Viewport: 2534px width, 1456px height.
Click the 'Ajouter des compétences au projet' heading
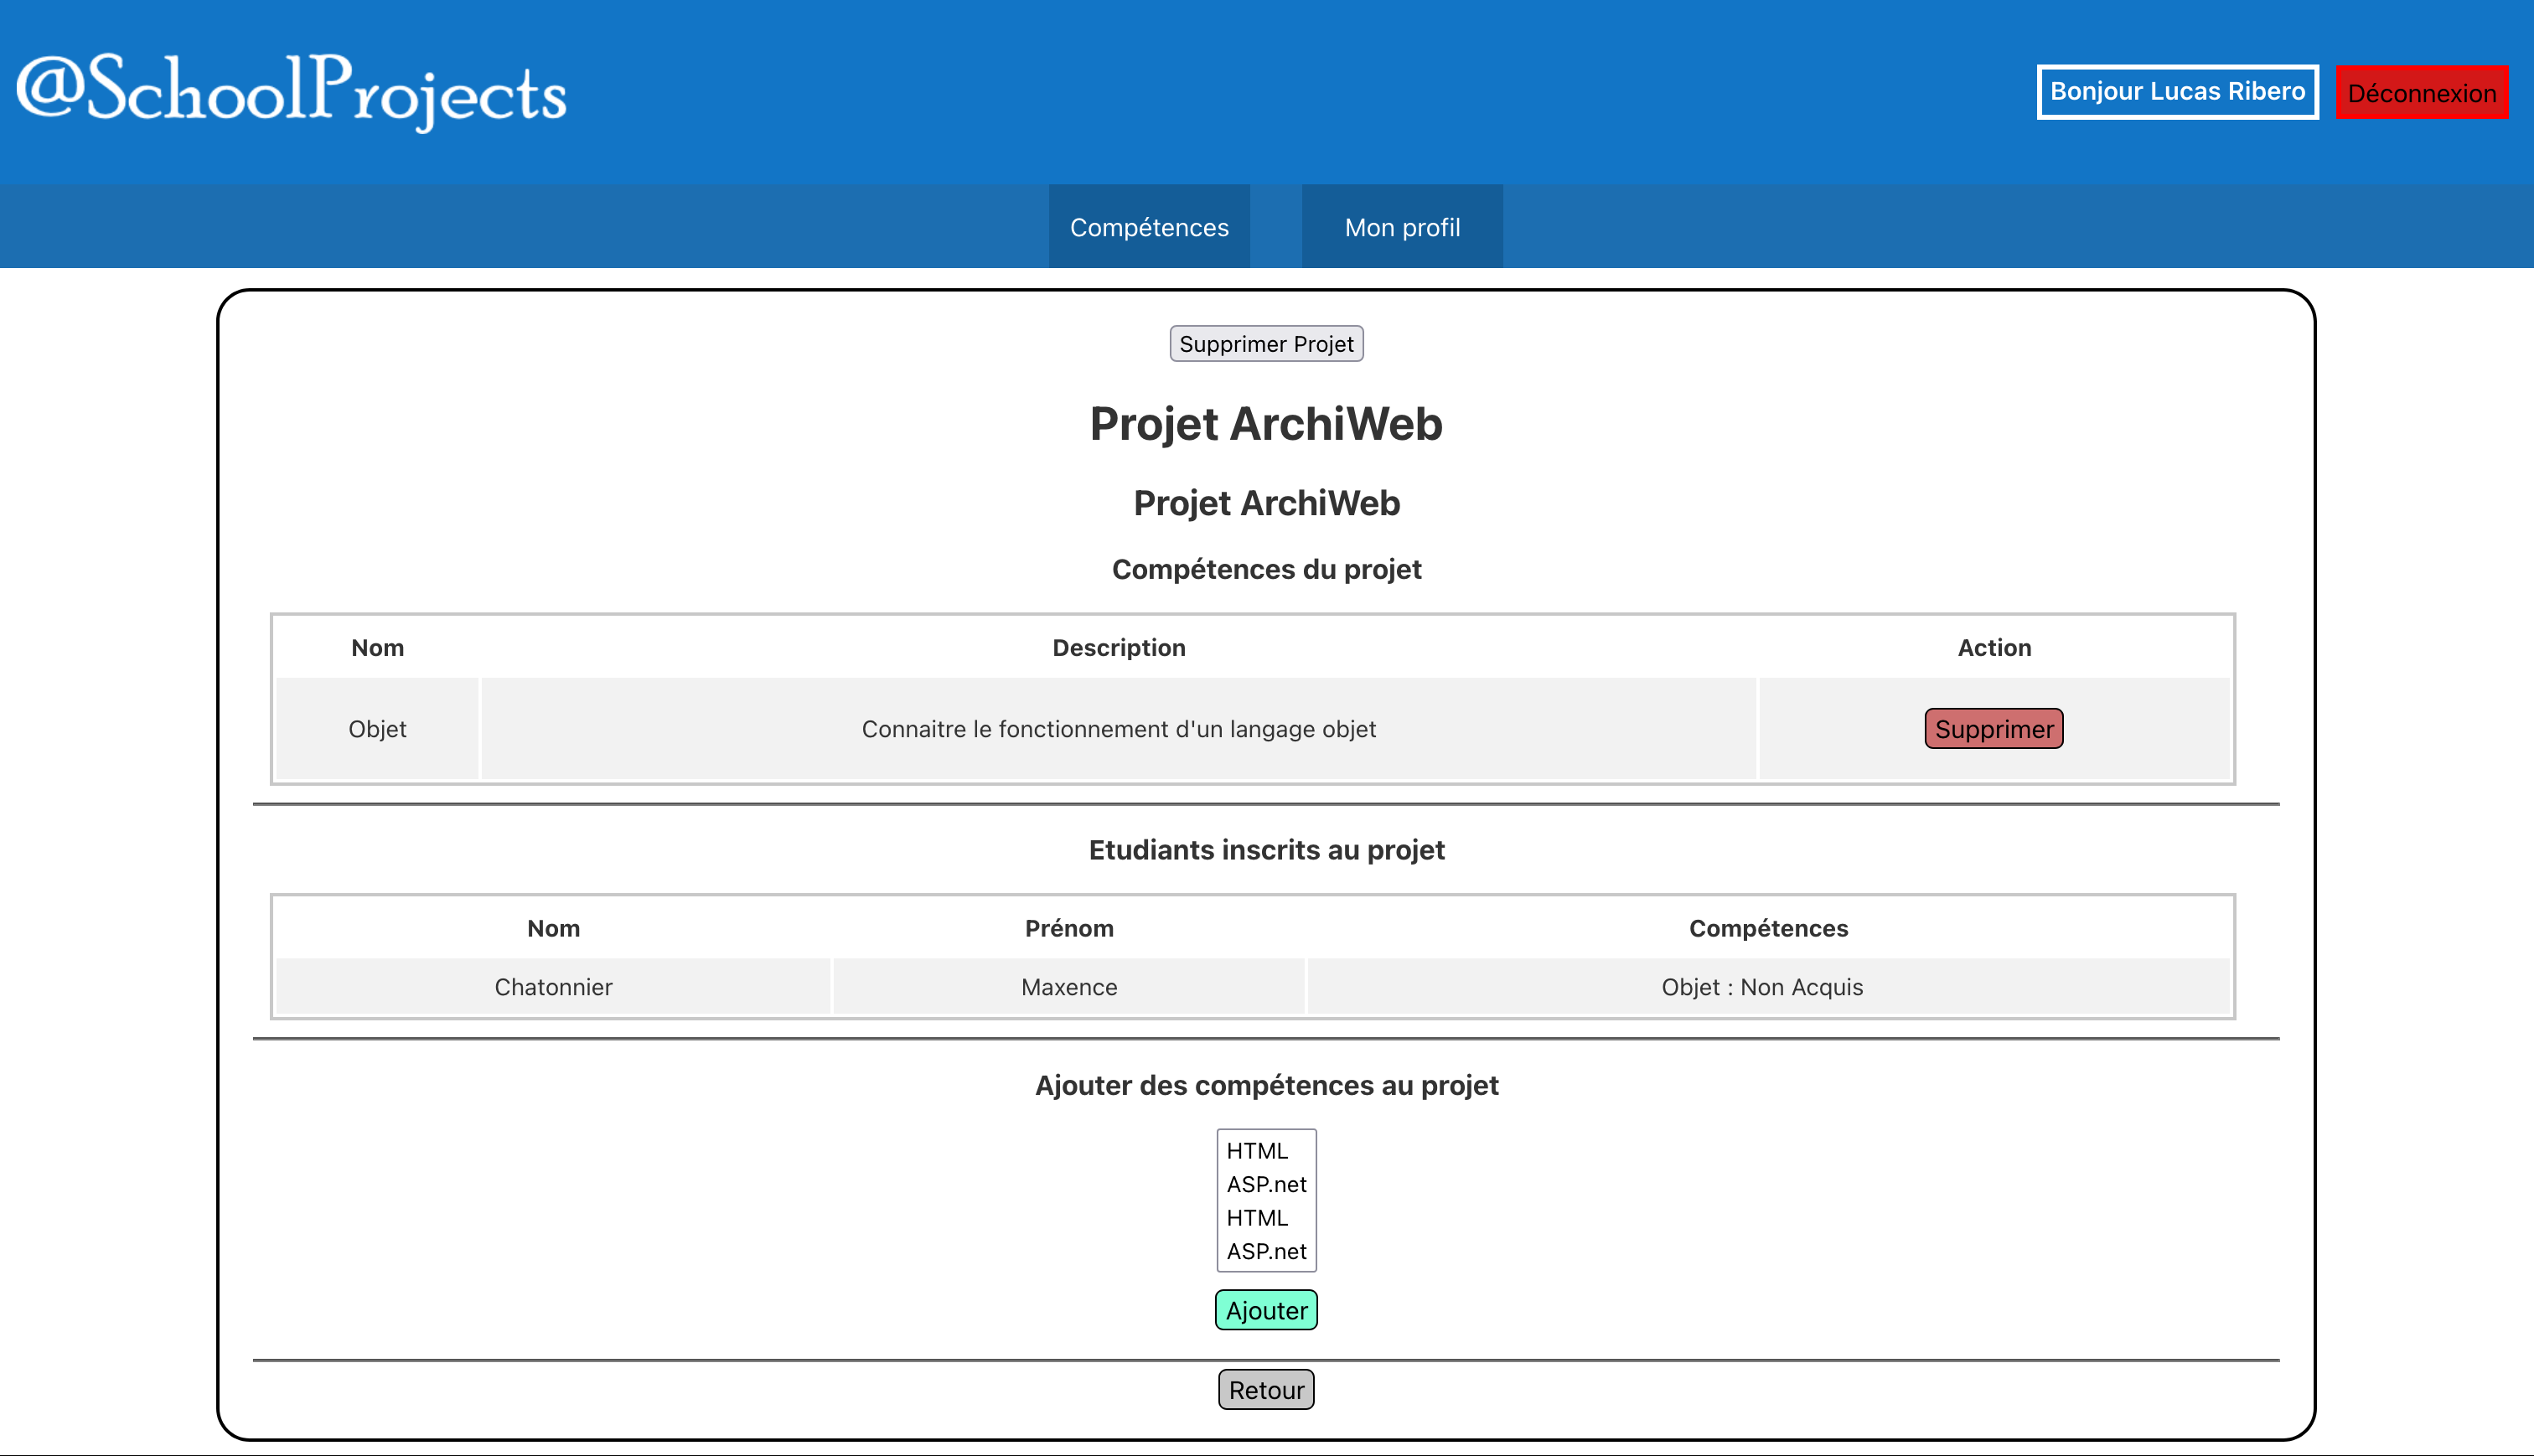(1266, 1086)
